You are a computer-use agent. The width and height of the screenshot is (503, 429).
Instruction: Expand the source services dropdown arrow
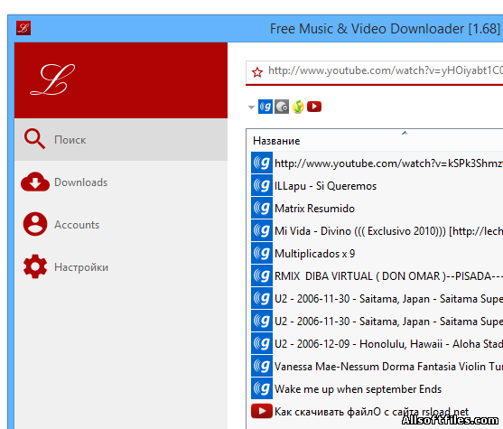(x=251, y=107)
